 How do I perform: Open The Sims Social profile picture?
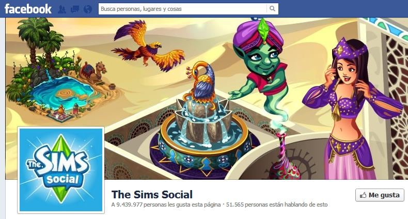[61, 170]
